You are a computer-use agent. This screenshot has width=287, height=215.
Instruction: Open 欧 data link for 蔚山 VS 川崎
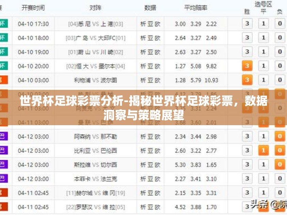[157, 52]
